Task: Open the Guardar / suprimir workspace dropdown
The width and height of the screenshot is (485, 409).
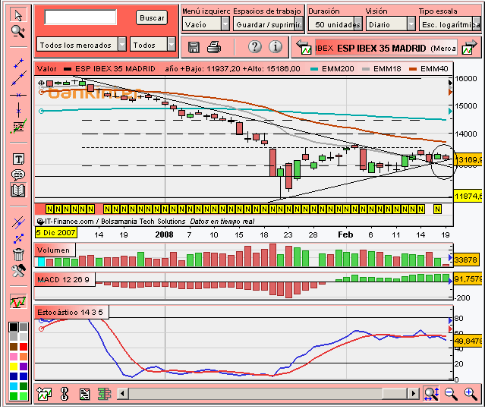Action: coord(268,24)
